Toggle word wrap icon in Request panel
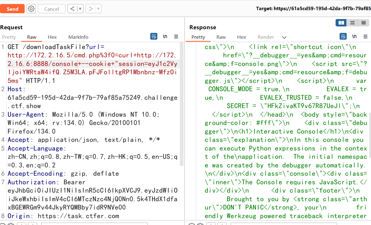This screenshot has width=371, height=225. pos(154,37)
